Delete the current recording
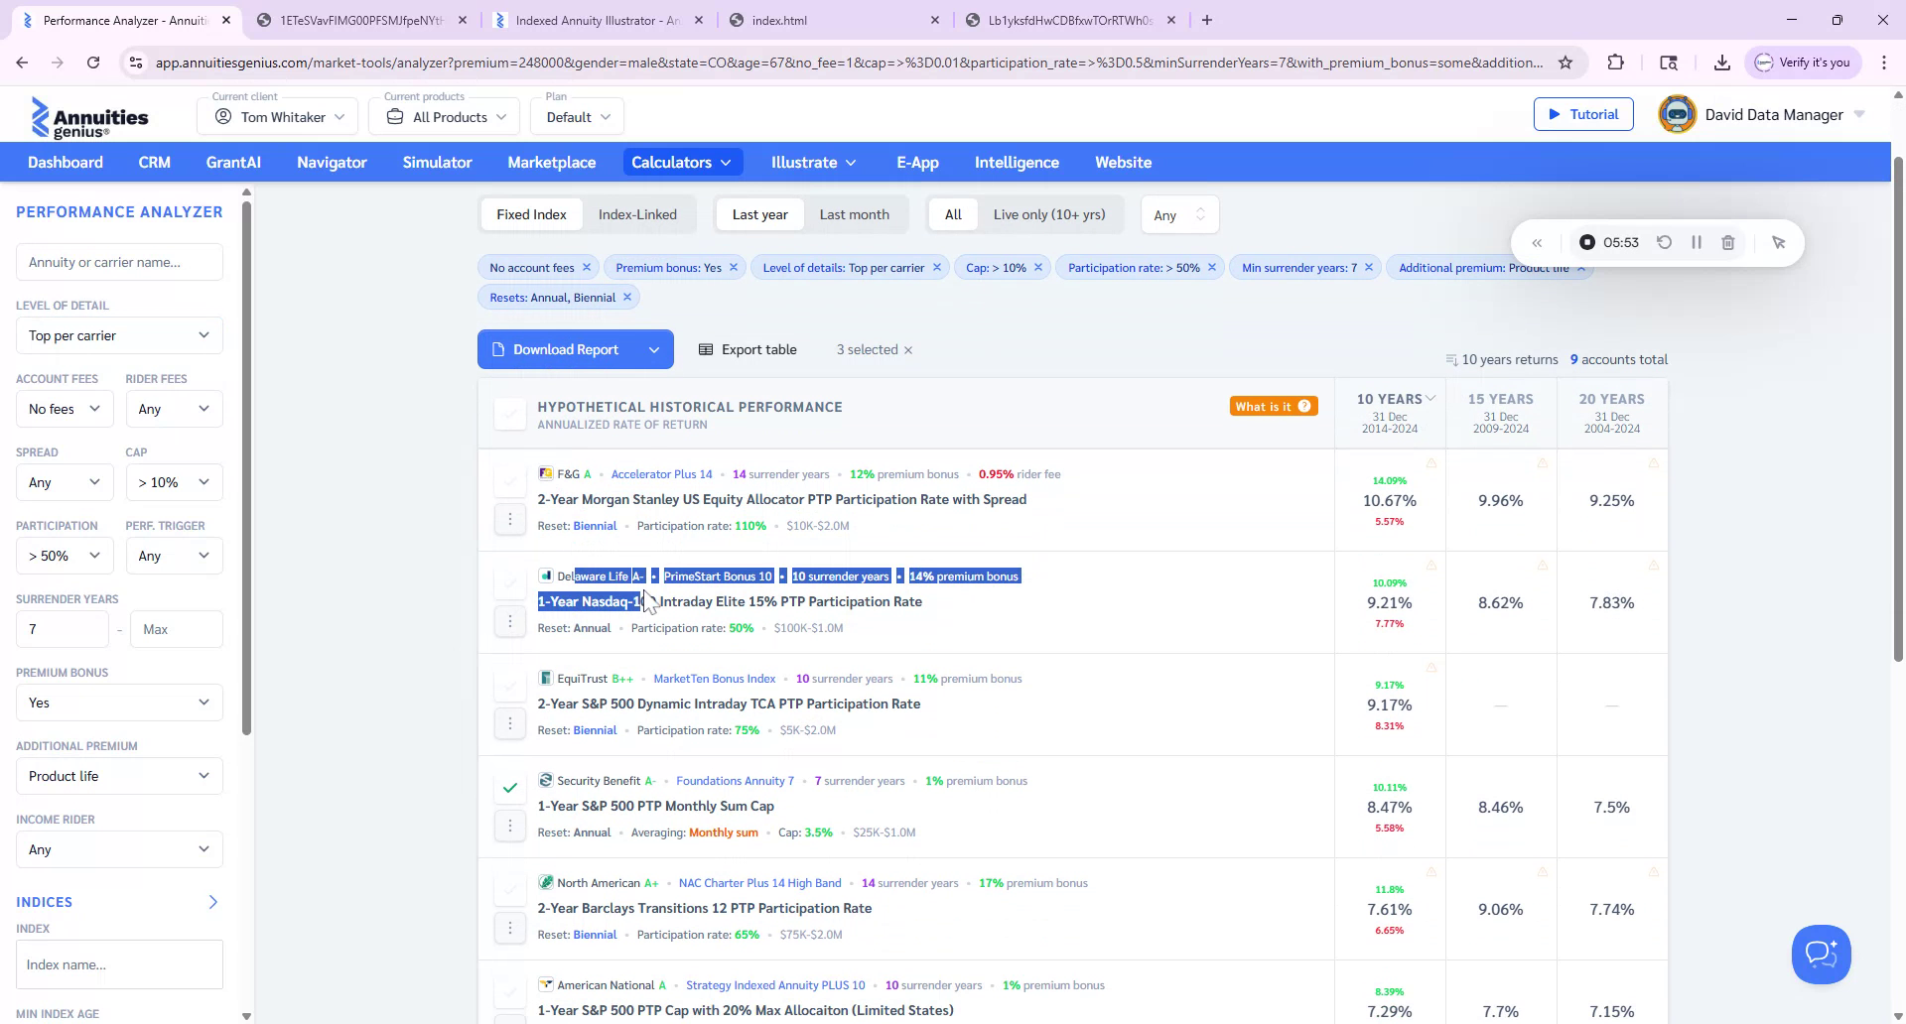This screenshot has height=1024, width=1906. click(1728, 242)
